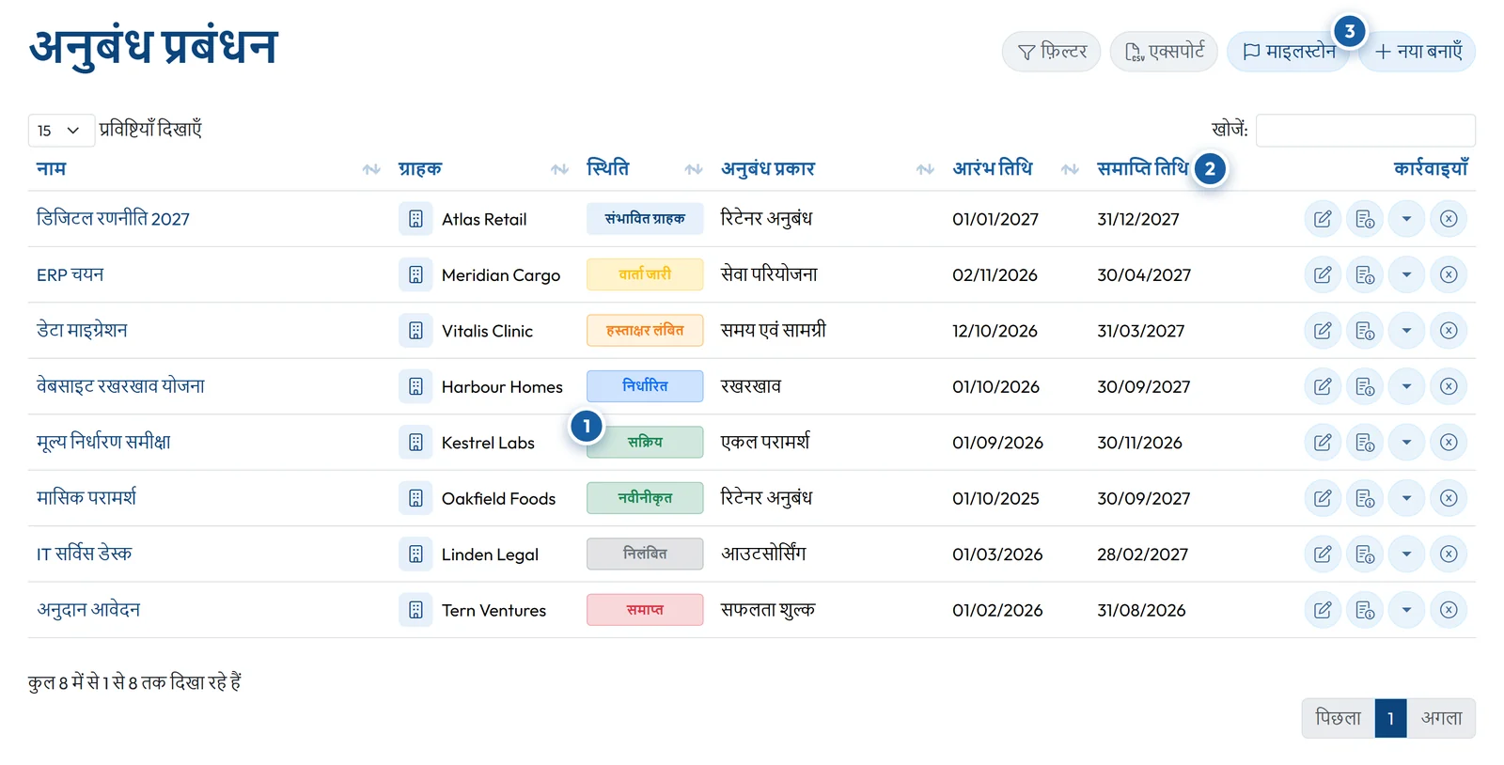This screenshot has width=1504, height=765.
Task: Click the निलंबित status badge
Action: click(645, 554)
